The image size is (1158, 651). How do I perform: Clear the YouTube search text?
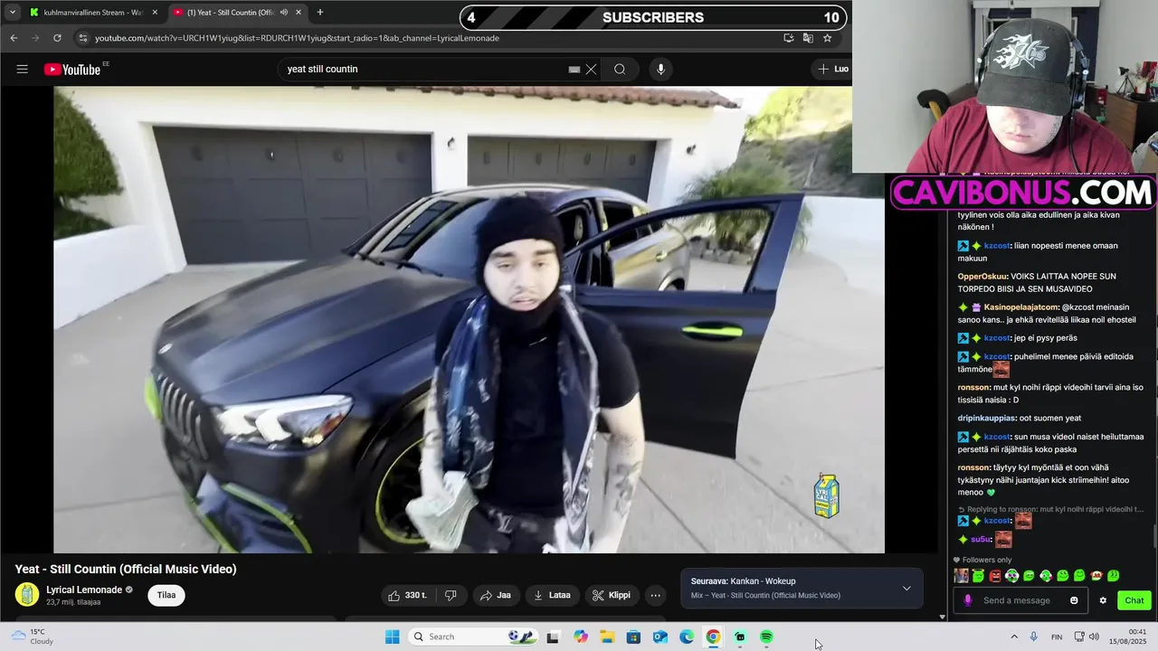click(x=591, y=70)
